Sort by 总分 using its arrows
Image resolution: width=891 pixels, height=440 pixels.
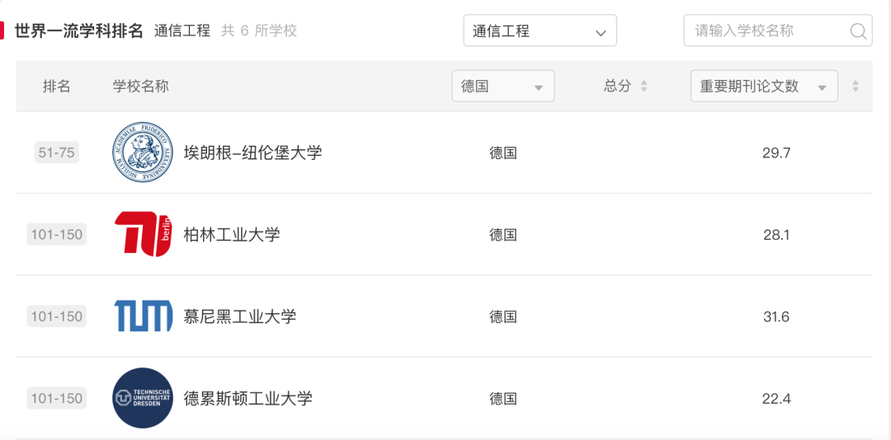click(x=643, y=87)
